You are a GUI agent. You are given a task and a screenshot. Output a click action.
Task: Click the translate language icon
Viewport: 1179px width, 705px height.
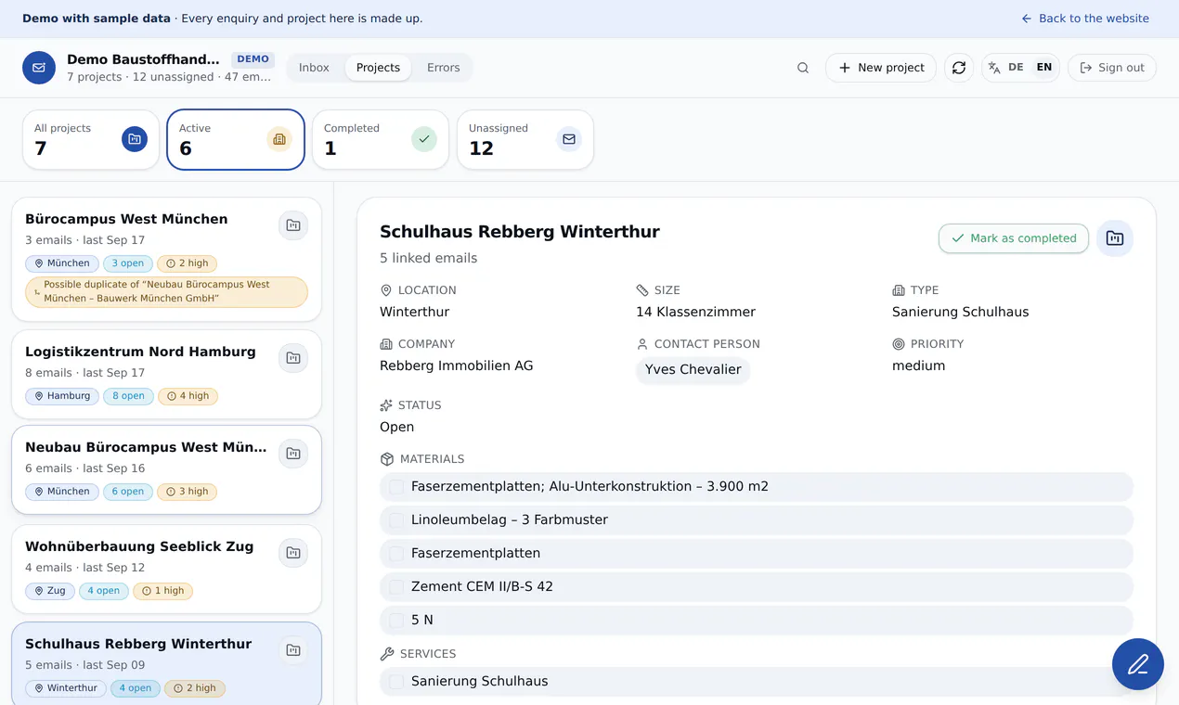pyautogui.click(x=994, y=68)
